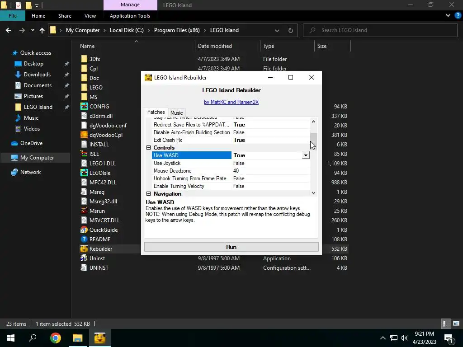Select the Msrun application icon

coord(84,211)
